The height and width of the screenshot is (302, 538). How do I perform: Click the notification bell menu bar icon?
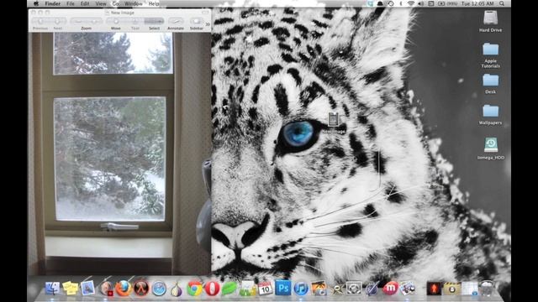[x=380, y=3]
